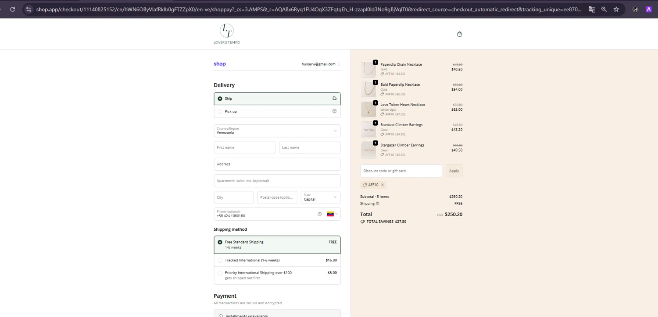Focus the First name field
The image size is (658, 317).
[x=244, y=147]
